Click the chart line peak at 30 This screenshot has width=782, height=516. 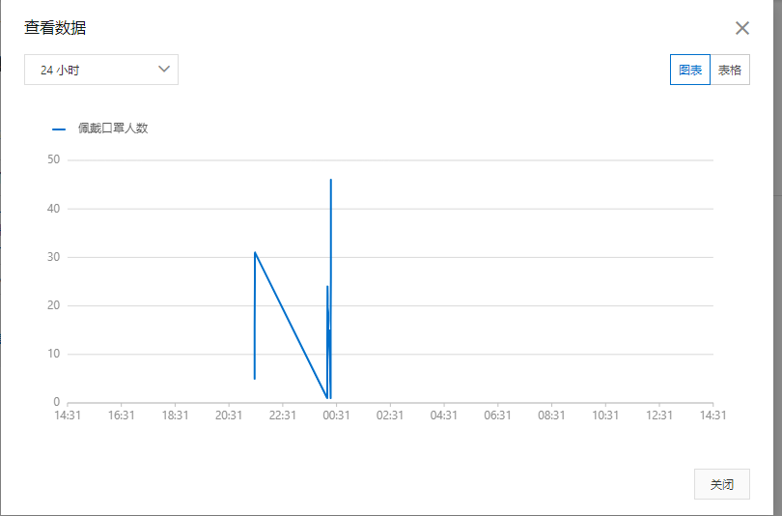point(255,253)
